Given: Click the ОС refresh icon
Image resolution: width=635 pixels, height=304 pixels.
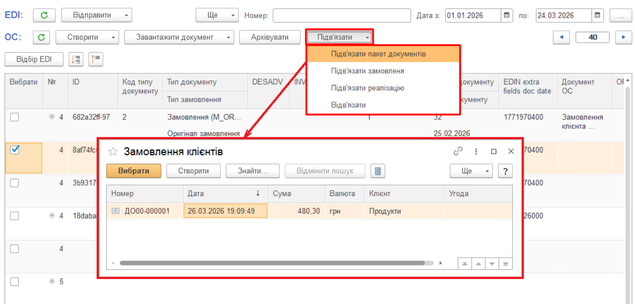Looking at the screenshot, I should tap(41, 37).
